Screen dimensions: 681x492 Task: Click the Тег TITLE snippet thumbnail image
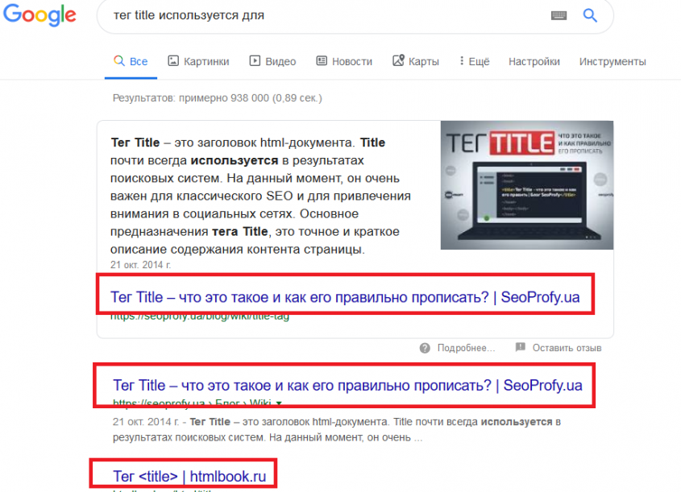(x=527, y=185)
